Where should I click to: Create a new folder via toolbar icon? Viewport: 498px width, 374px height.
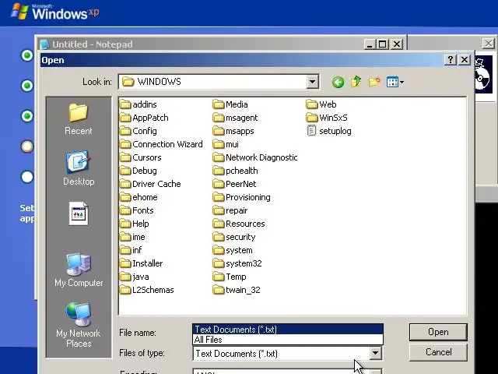374,82
